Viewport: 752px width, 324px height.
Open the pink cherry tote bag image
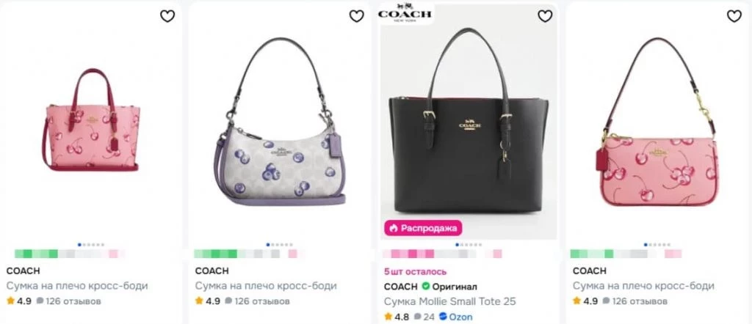[91, 119]
